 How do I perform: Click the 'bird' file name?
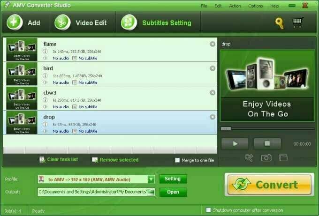click(x=48, y=68)
